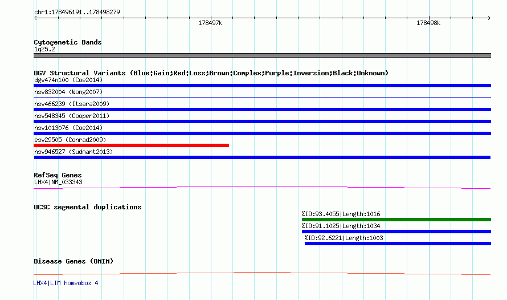Click the Cytogenetic Bands track heading
Image resolution: width=507 pixels, height=300 pixels.
click(x=68, y=42)
